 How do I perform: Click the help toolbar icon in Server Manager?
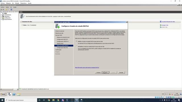pyautogui.click(x=11, y=9)
